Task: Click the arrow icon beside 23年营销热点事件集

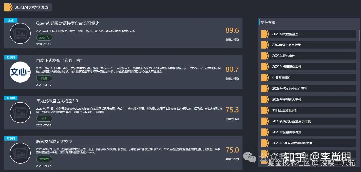Action: click(265, 45)
